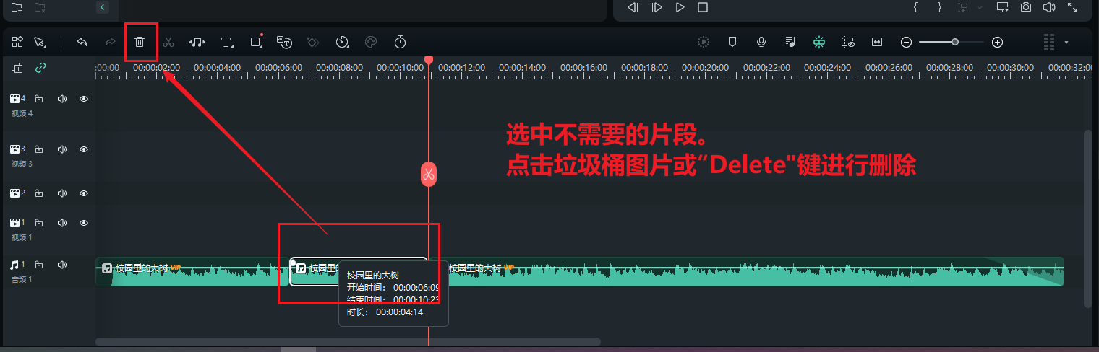The image size is (1099, 352).
Task: Lock video track 2
Action: click(39, 193)
